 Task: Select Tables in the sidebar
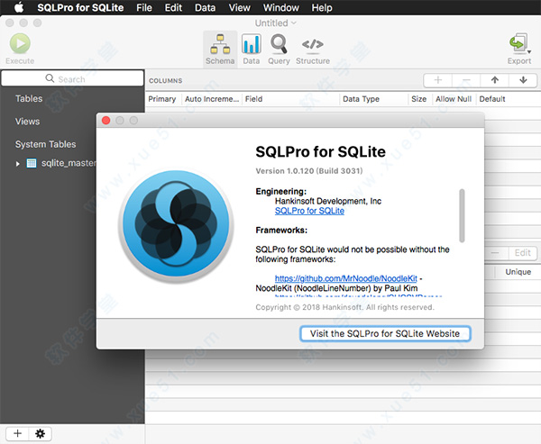[x=29, y=98]
